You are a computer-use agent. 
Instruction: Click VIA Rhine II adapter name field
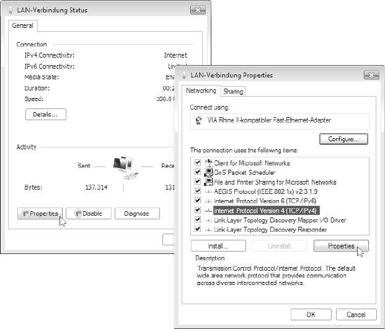pyautogui.click(x=280, y=121)
